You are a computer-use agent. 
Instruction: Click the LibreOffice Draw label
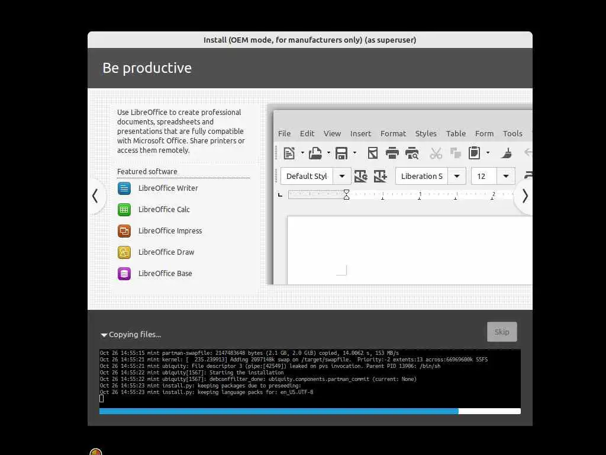click(x=166, y=252)
